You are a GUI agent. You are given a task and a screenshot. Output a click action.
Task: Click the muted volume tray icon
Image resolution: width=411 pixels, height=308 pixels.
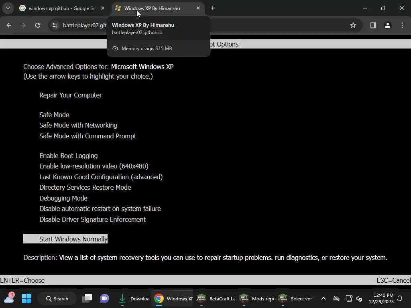pyautogui.click(x=359, y=298)
